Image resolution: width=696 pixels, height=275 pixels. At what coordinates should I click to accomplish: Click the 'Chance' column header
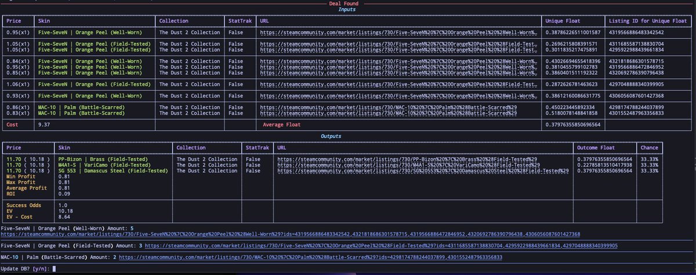[650, 147]
